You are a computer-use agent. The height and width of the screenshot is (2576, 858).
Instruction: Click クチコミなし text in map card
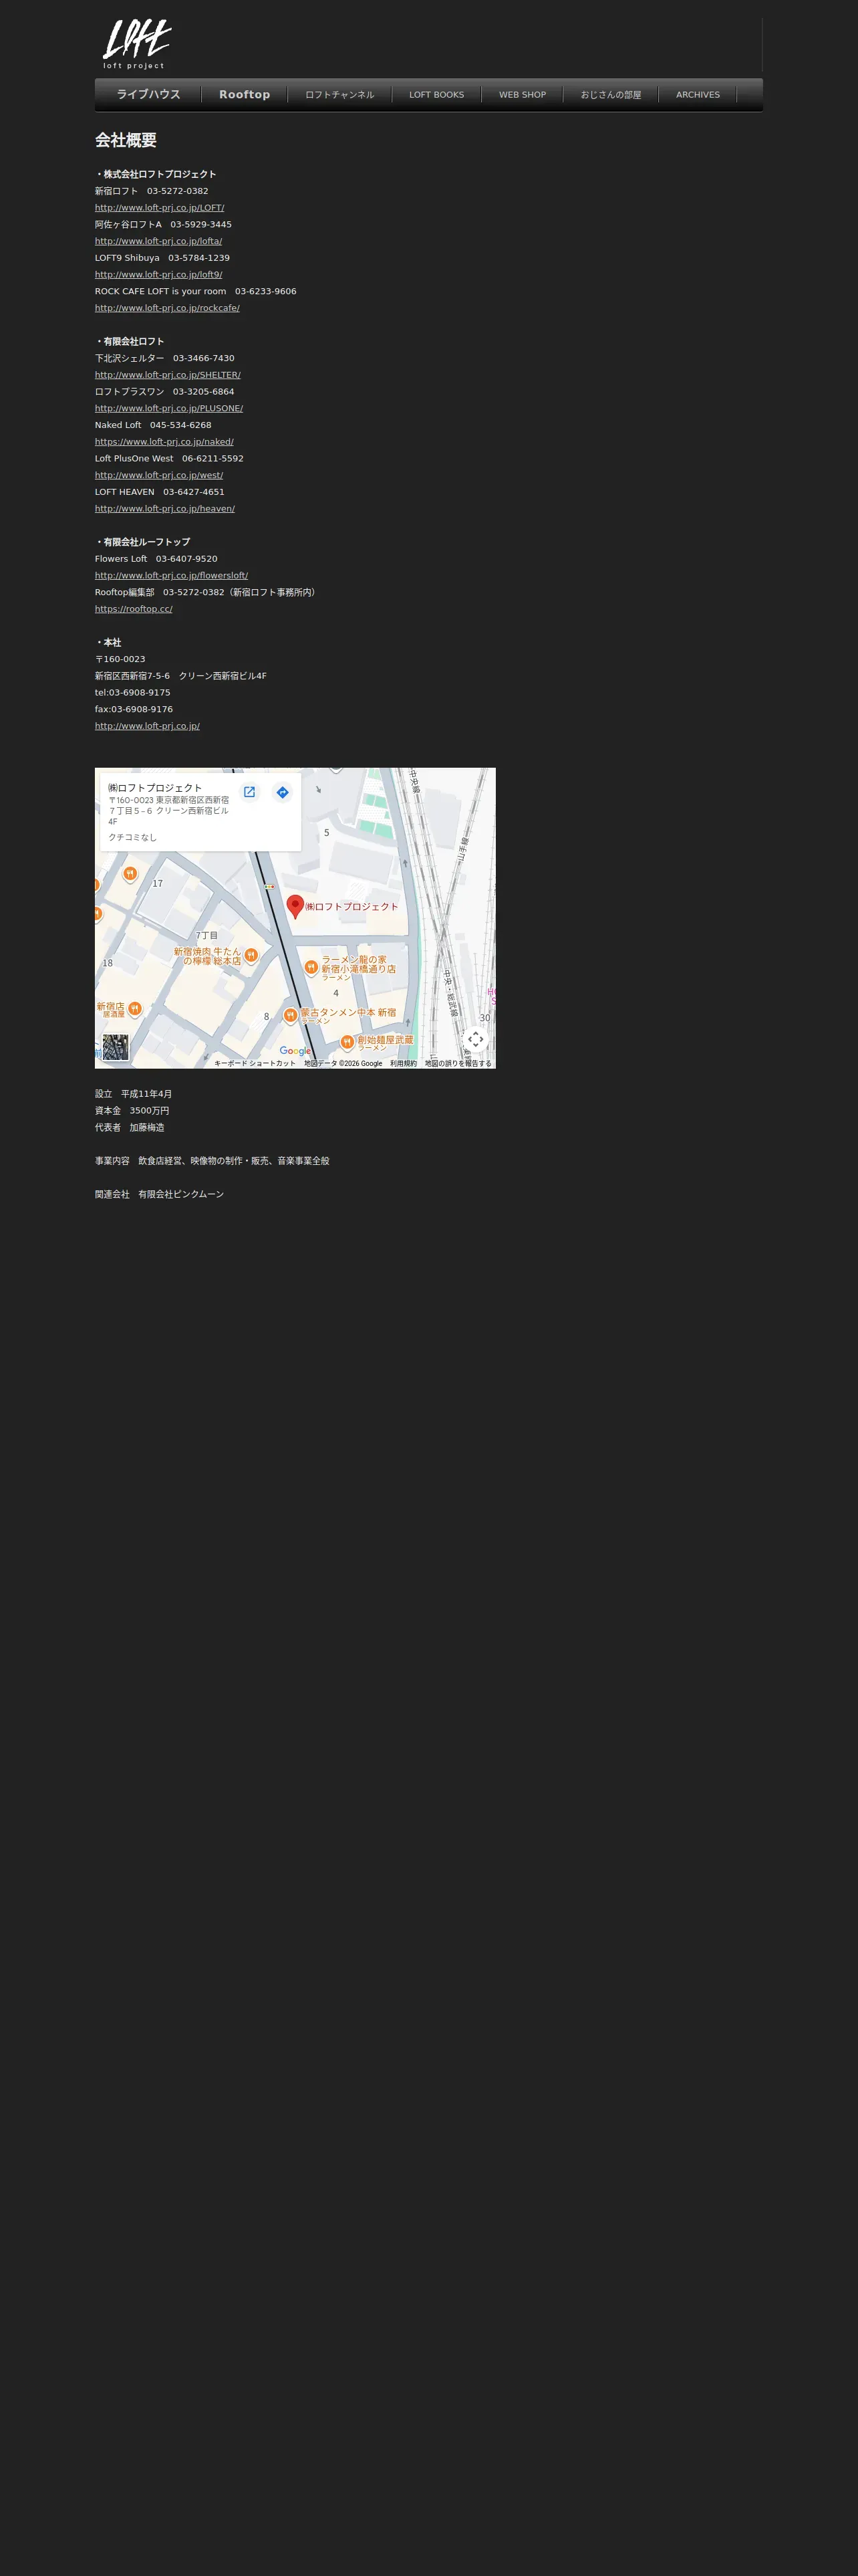tap(133, 838)
